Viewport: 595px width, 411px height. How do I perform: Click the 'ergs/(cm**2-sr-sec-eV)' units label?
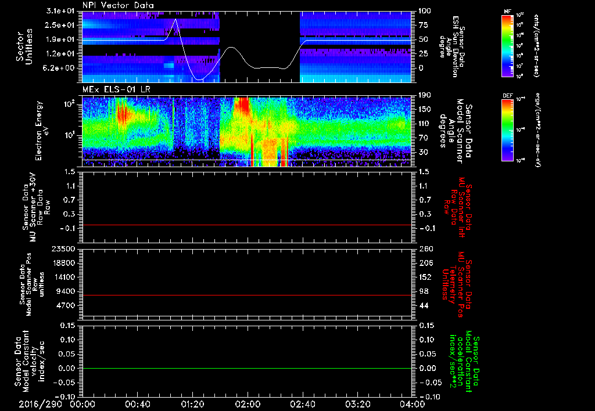pos(537,131)
